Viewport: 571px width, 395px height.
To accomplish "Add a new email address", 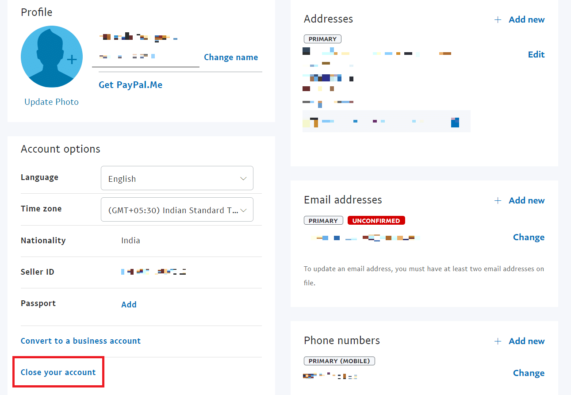I will point(527,200).
